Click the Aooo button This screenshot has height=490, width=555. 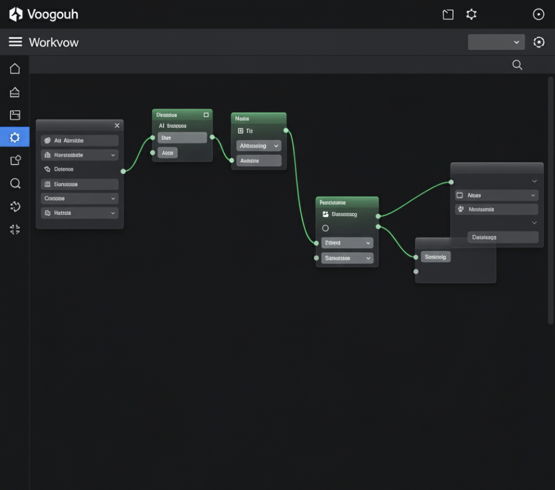tap(168, 153)
